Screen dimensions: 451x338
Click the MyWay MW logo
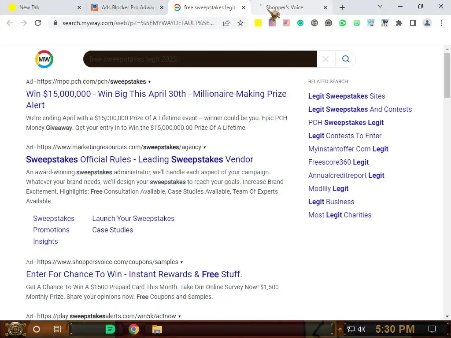click(44, 59)
